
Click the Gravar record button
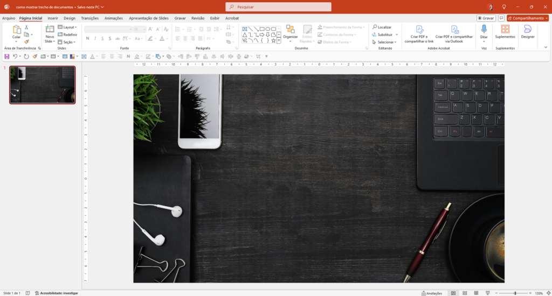[486, 18]
